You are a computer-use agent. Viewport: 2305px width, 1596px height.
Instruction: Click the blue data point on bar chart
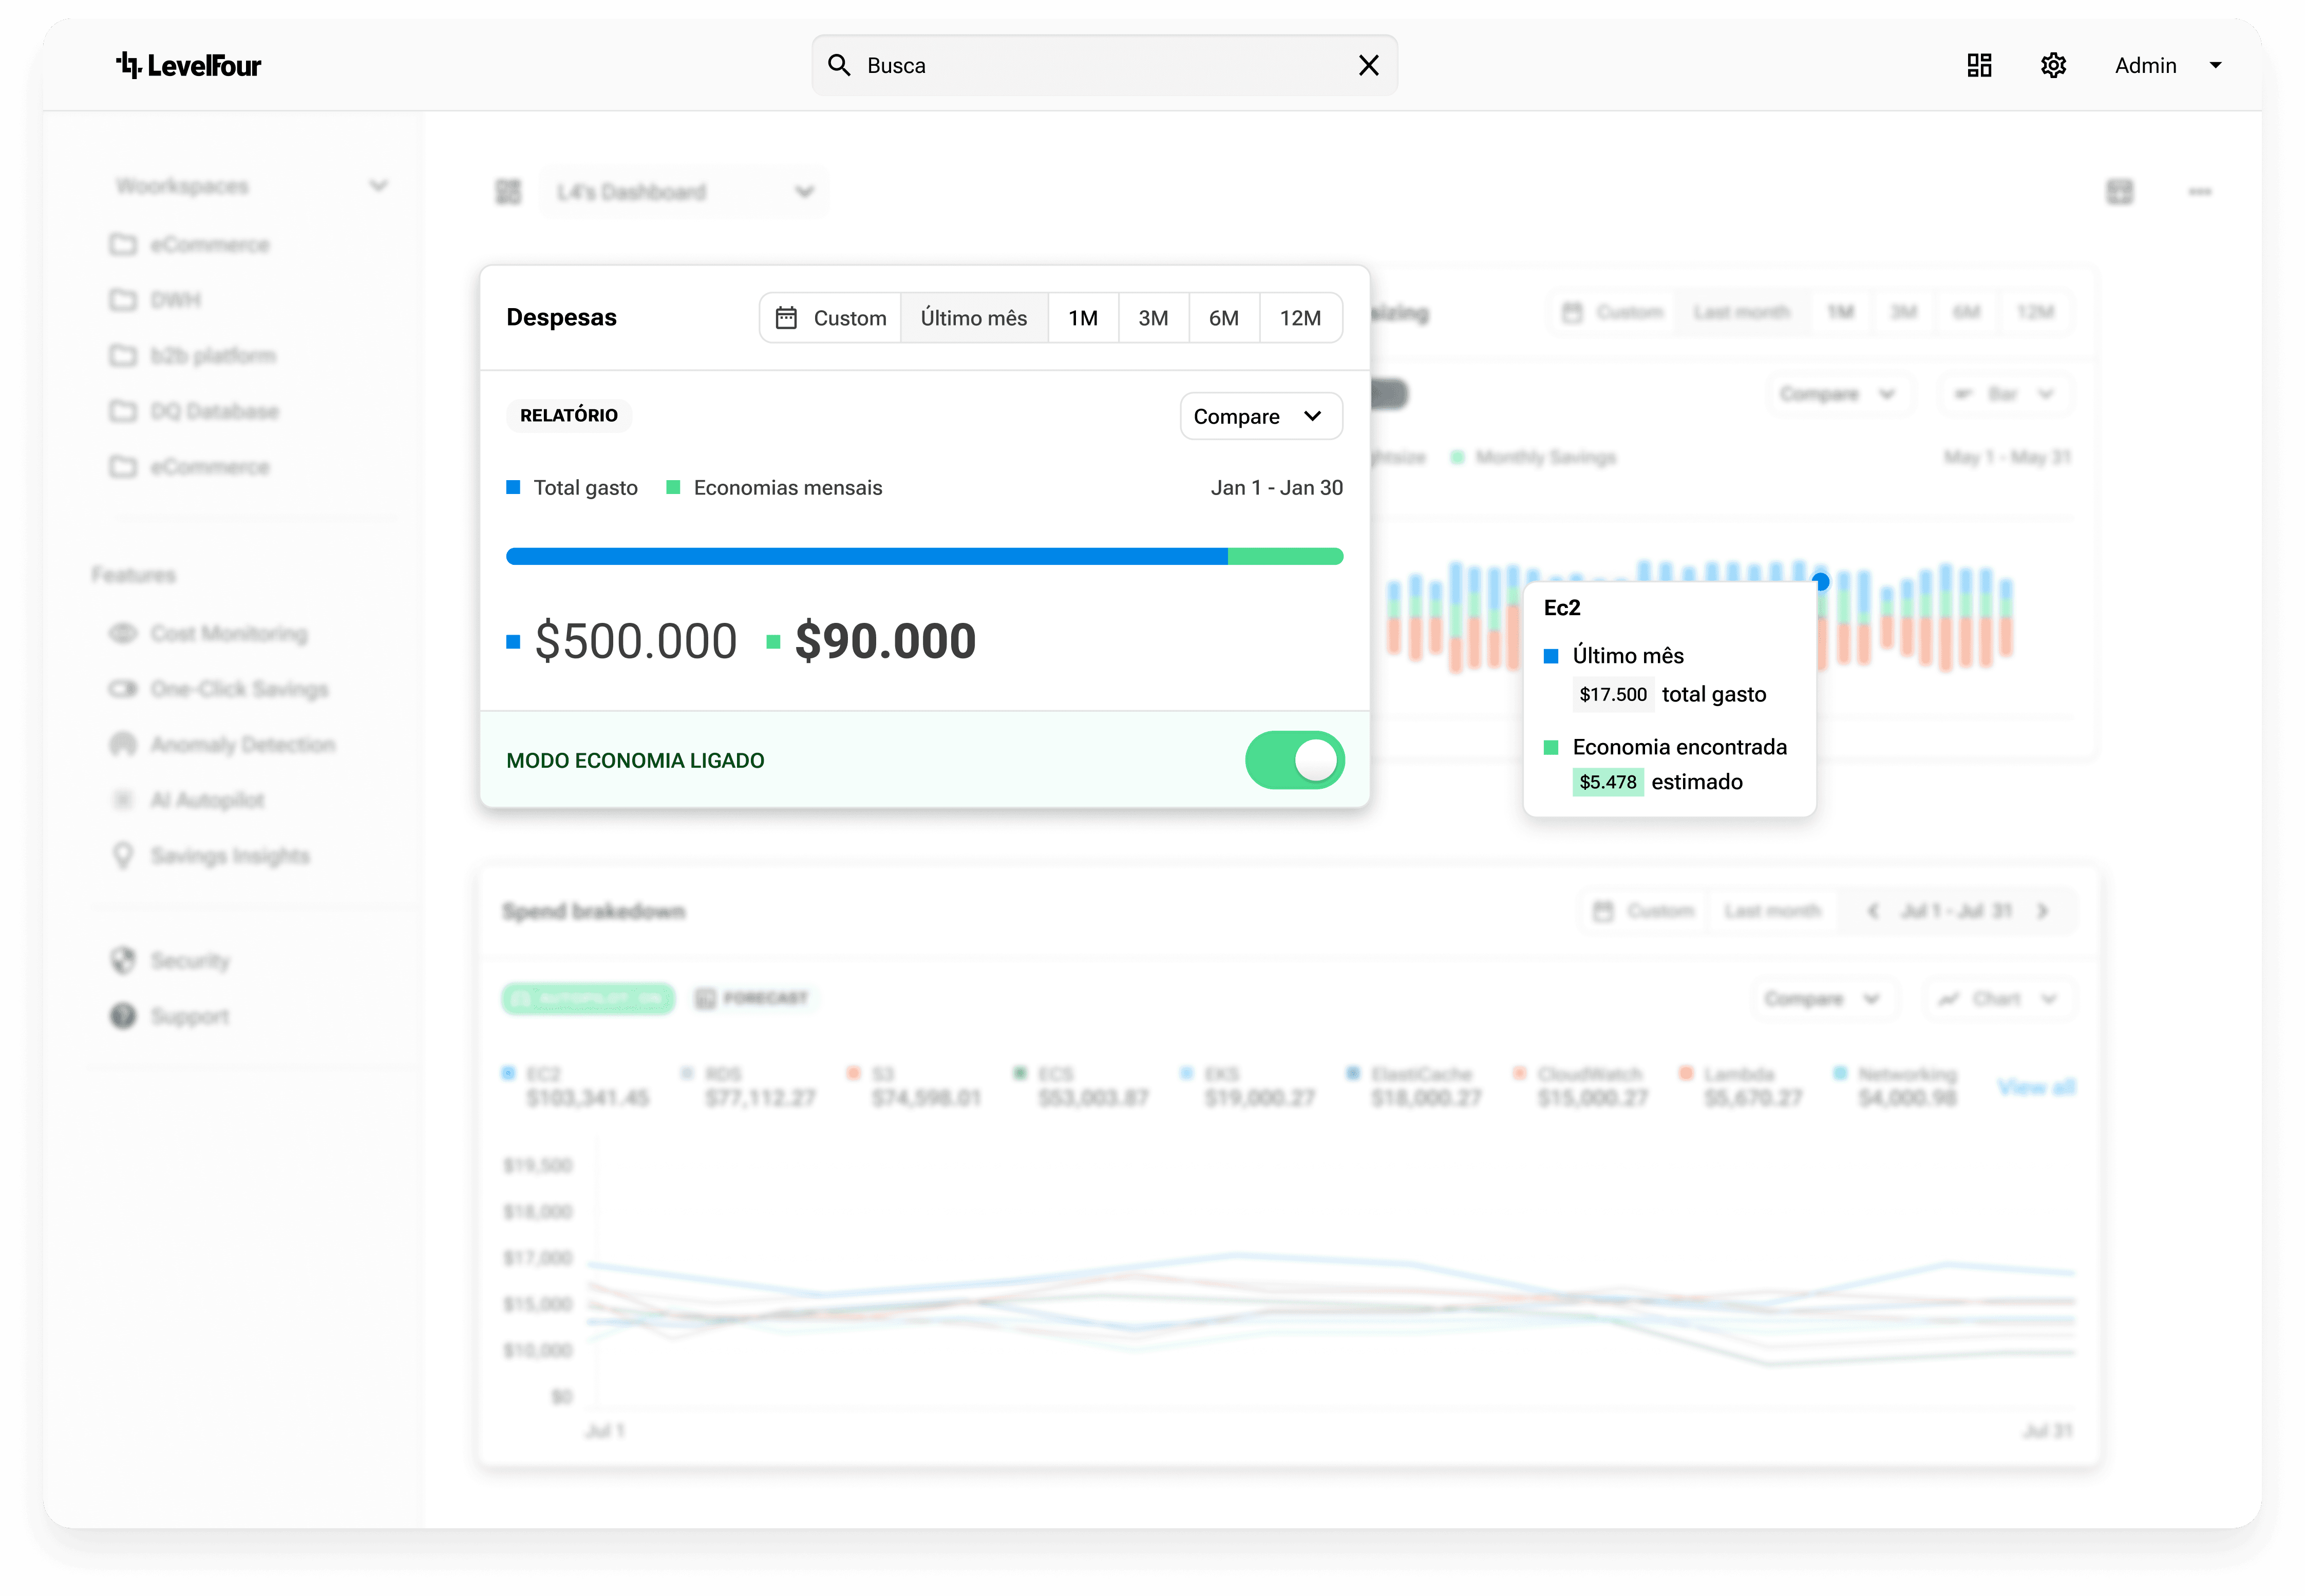tap(1820, 581)
